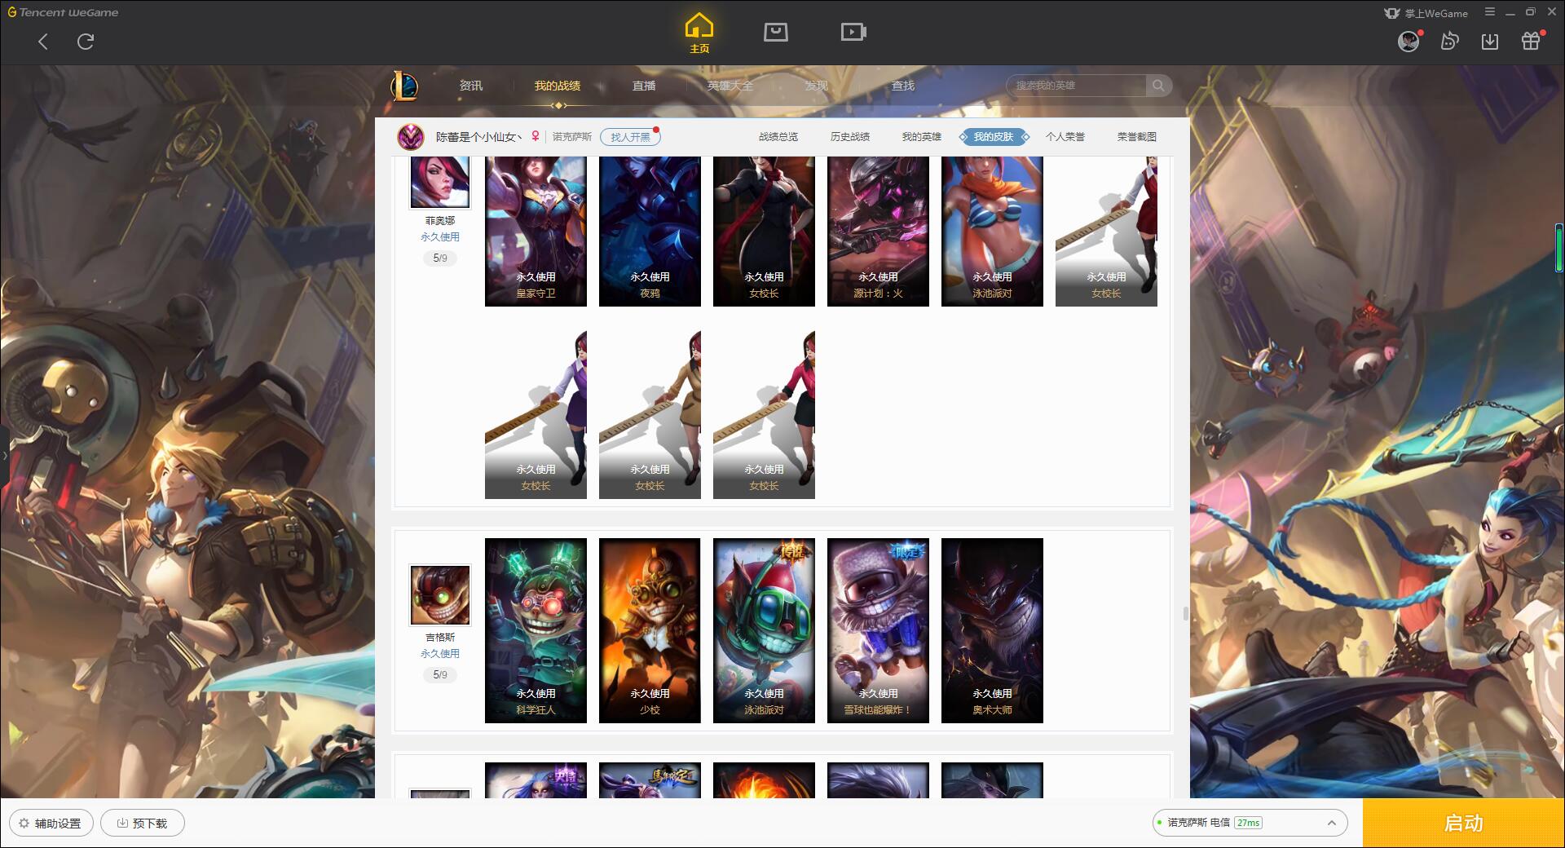The width and height of the screenshot is (1565, 848).
Task: Refresh the page with the reload icon
Action: [x=86, y=42]
